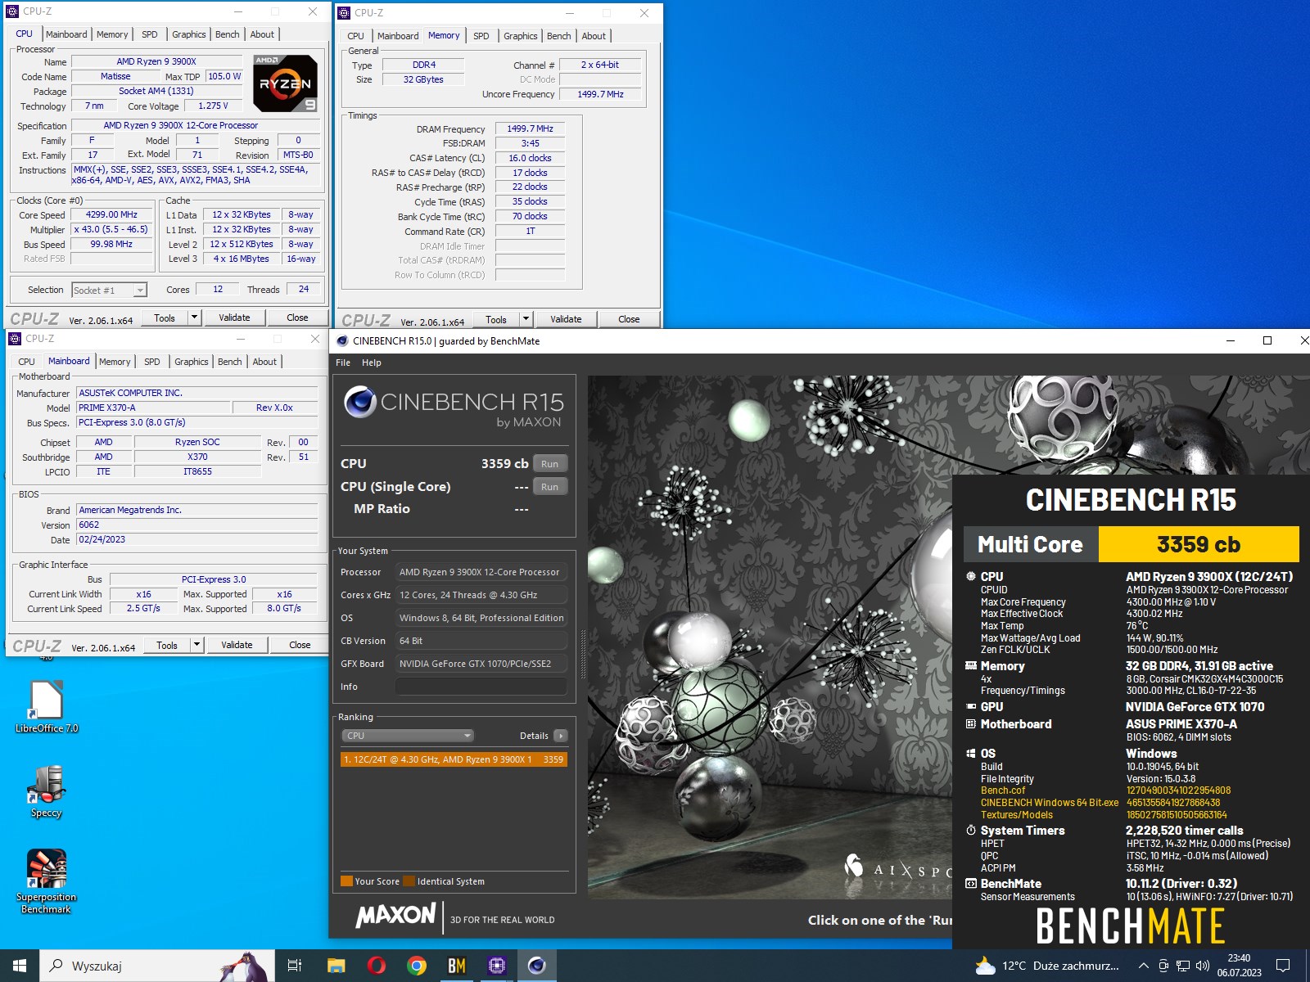Viewport: 1310px width, 982px height.
Task: Open volume control in system tray
Action: coord(1203,966)
